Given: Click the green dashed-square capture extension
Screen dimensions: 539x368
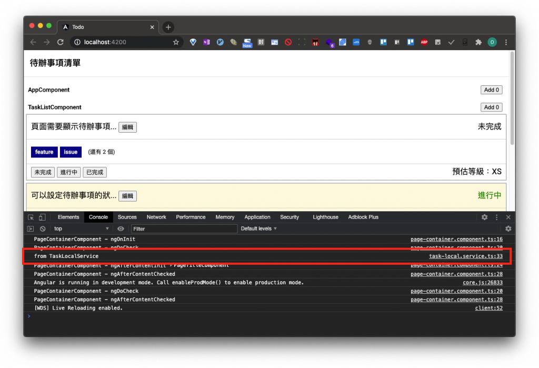Looking at the screenshot, I should click(302, 42).
